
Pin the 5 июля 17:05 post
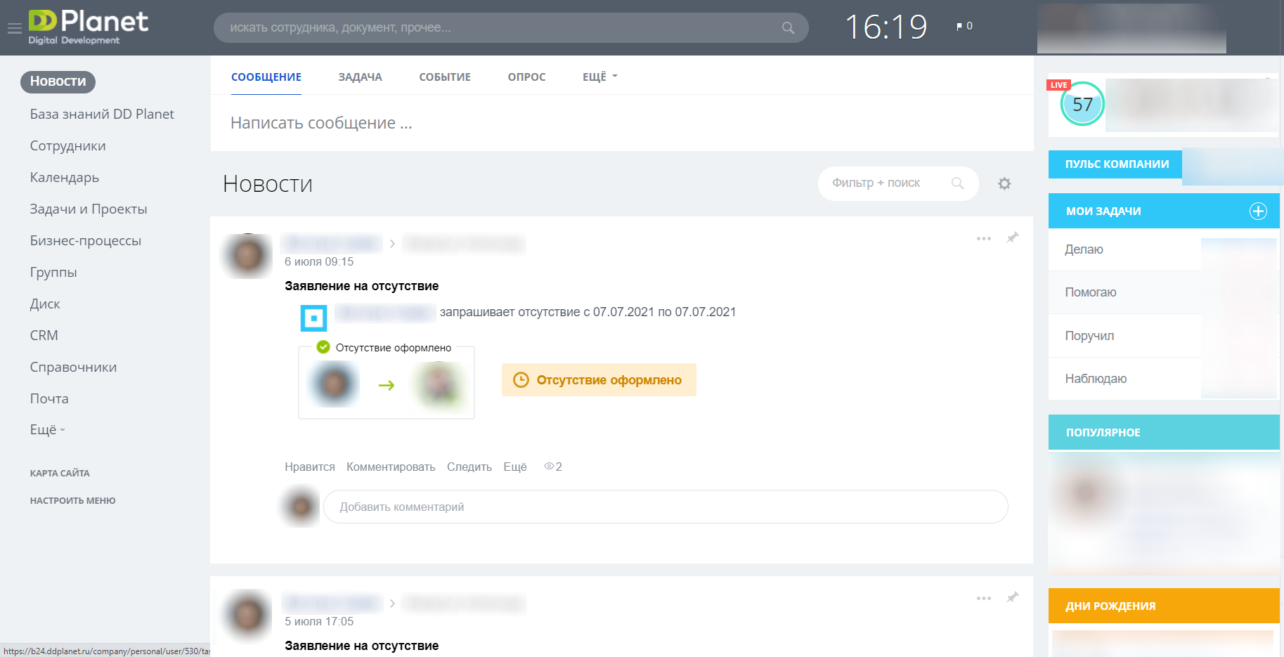[x=1012, y=597]
